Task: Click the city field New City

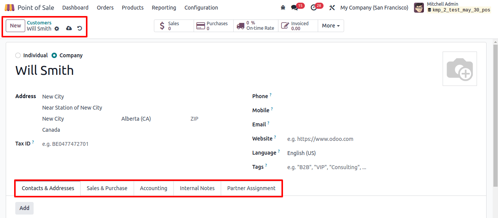Action: point(79,119)
